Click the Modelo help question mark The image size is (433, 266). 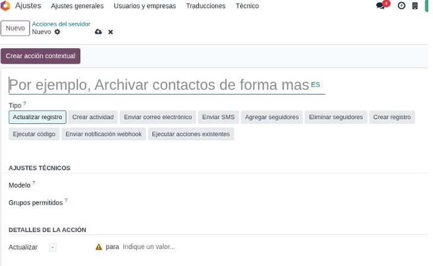(34, 183)
